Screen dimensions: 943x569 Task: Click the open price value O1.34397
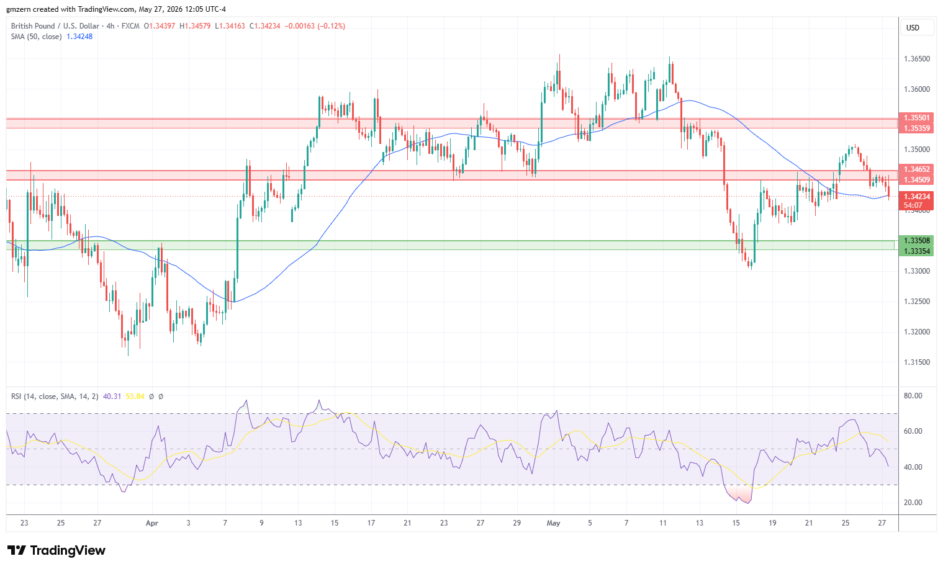pos(160,26)
